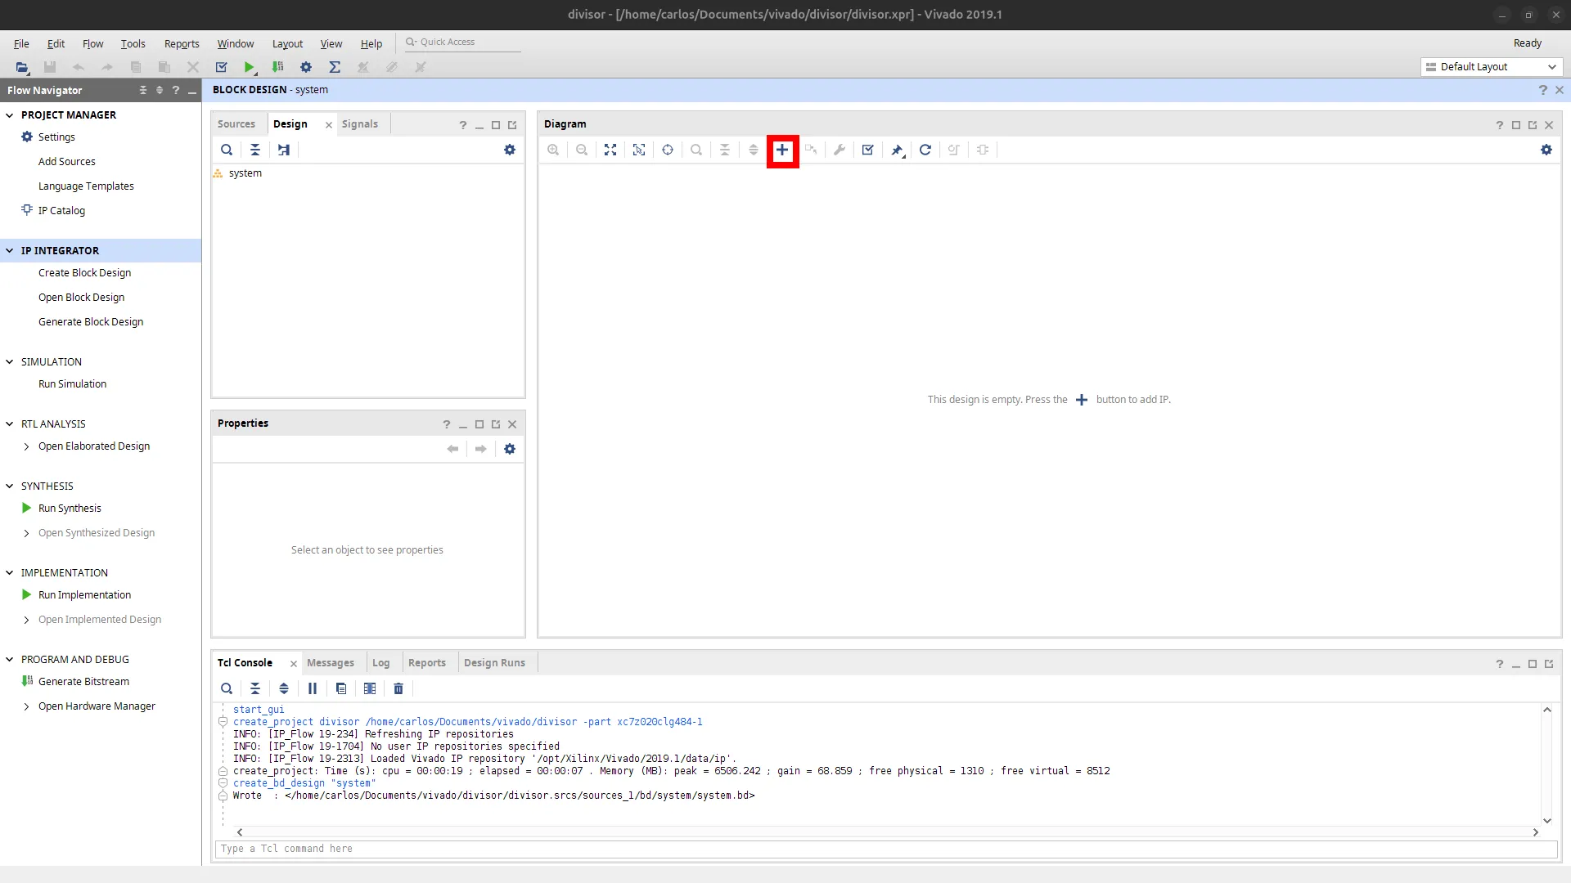Clear Tcl Console with trash icon
Image resolution: width=1571 pixels, height=883 pixels.
tap(398, 688)
